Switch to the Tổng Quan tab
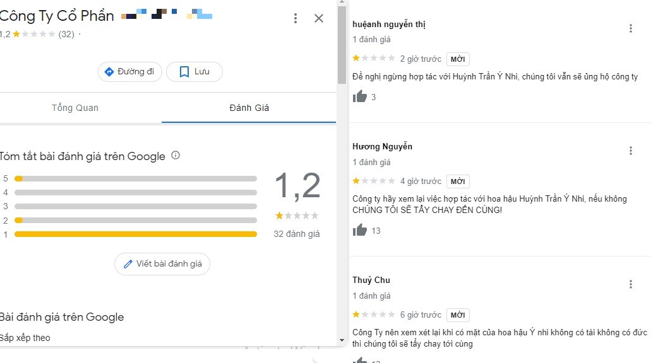Image resolution: width=658 pixels, height=363 pixels. [76, 108]
